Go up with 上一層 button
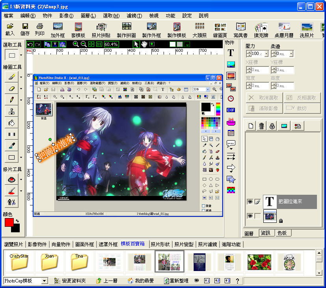326x288 pixels. [x=107, y=281]
